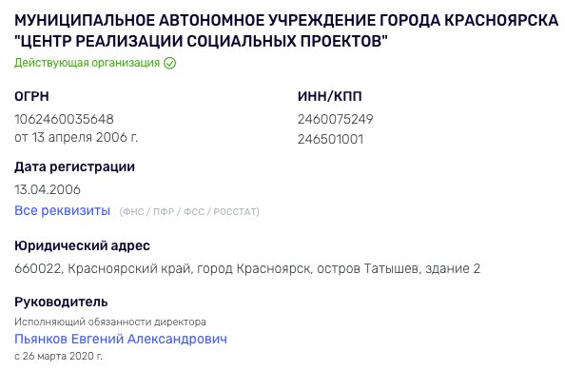565x371 pixels.
Task: Click ЦЕНТР РЕАЛИЗАЦИИ СОЦИАЛЬНЫХ ПРОЕКТОВ title line
Action: point(201,41)
